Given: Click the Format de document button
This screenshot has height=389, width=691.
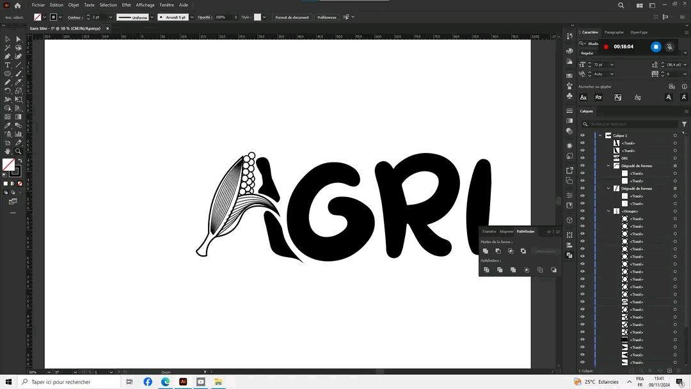Looking at the screenshot, I should coord(292,17).
